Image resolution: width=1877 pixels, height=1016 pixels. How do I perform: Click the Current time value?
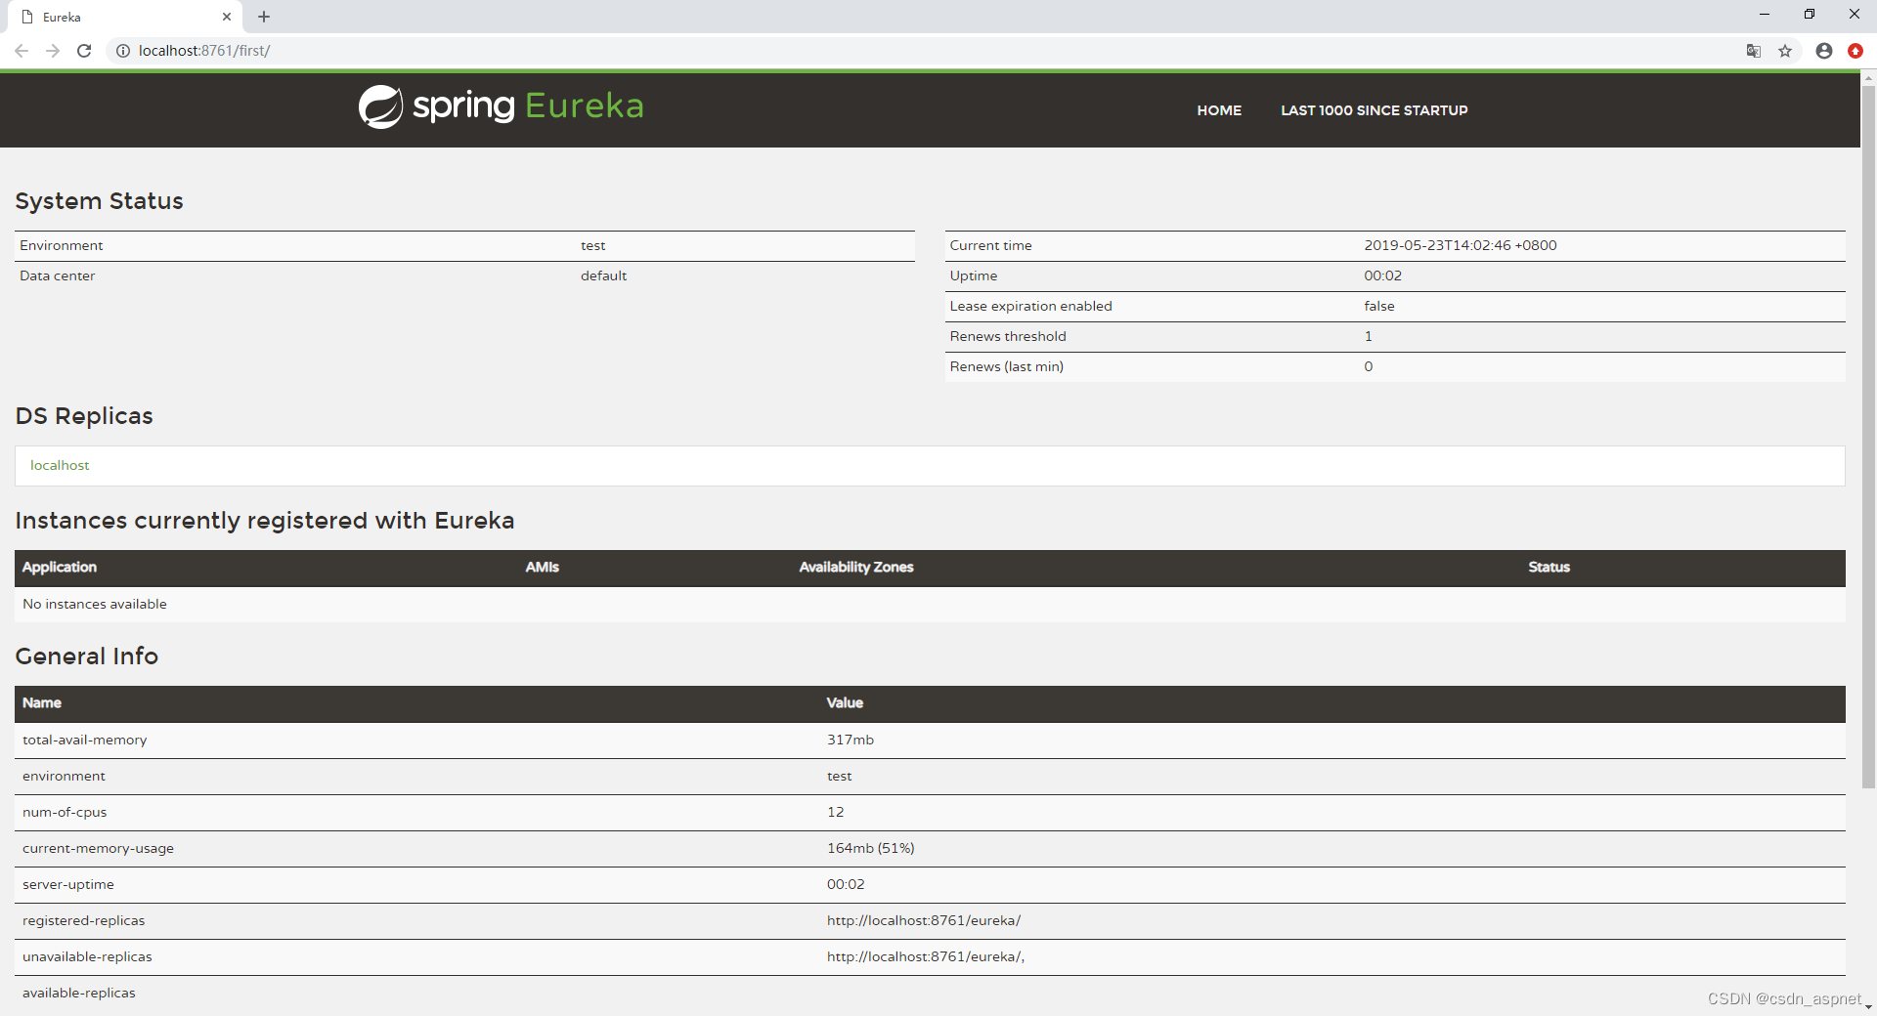[x=1461, y=245]
